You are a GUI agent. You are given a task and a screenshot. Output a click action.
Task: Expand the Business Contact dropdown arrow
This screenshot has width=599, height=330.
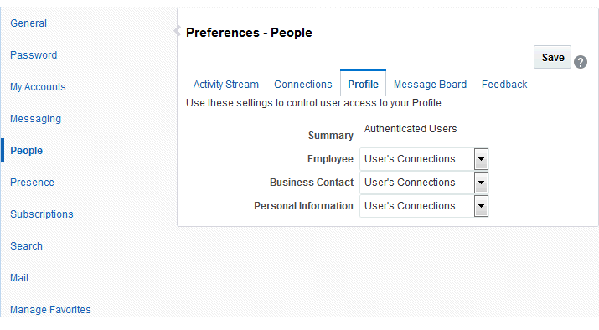(481, 183)
